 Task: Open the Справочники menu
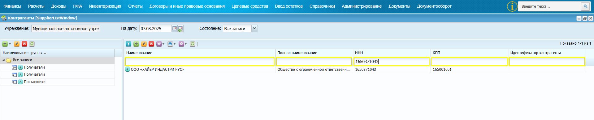pos(322,6)
